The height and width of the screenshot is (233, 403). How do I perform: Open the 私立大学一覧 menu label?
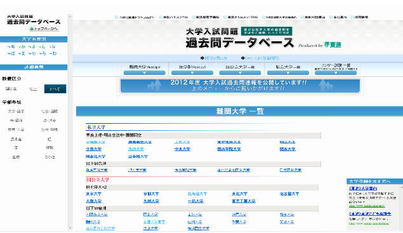(x=288, y=67)
